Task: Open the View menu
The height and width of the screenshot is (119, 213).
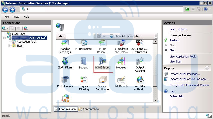Action: [x=16, y=17]
